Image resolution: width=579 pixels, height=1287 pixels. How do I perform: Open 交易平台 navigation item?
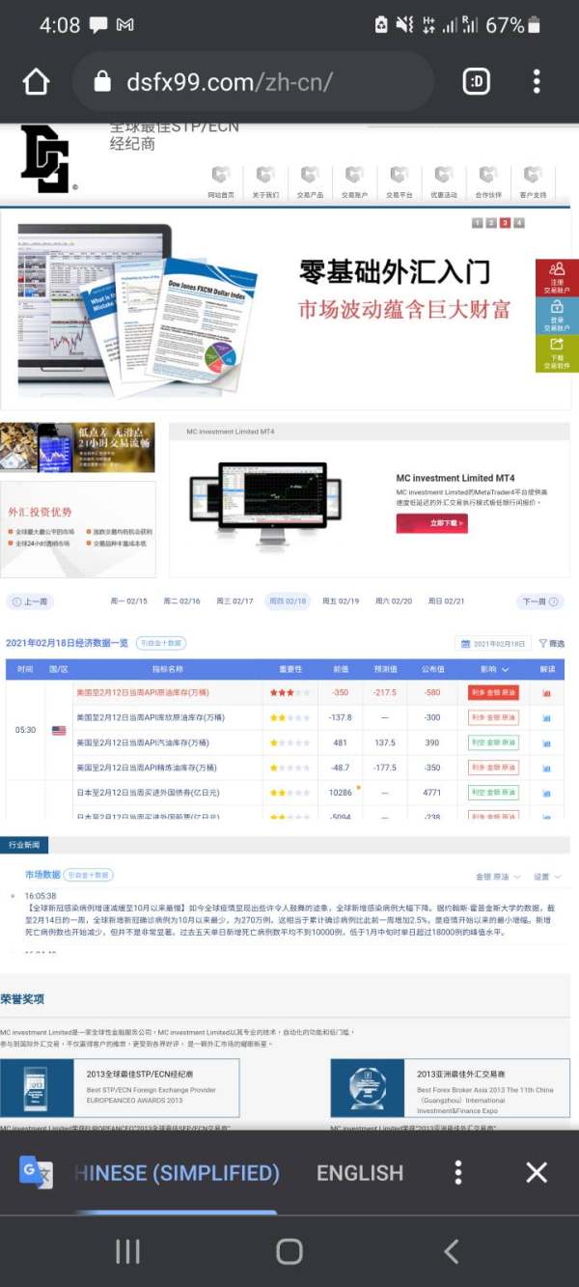[x=400, y=182]
